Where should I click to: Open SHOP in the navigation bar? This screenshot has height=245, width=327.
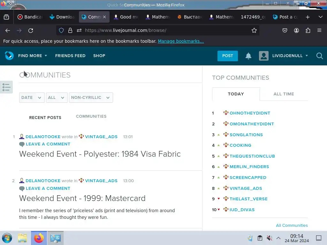[x=99, y=56]
